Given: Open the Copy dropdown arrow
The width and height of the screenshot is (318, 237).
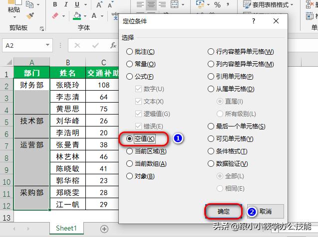Looking at the screenshot, I should (x=38, y=4).
